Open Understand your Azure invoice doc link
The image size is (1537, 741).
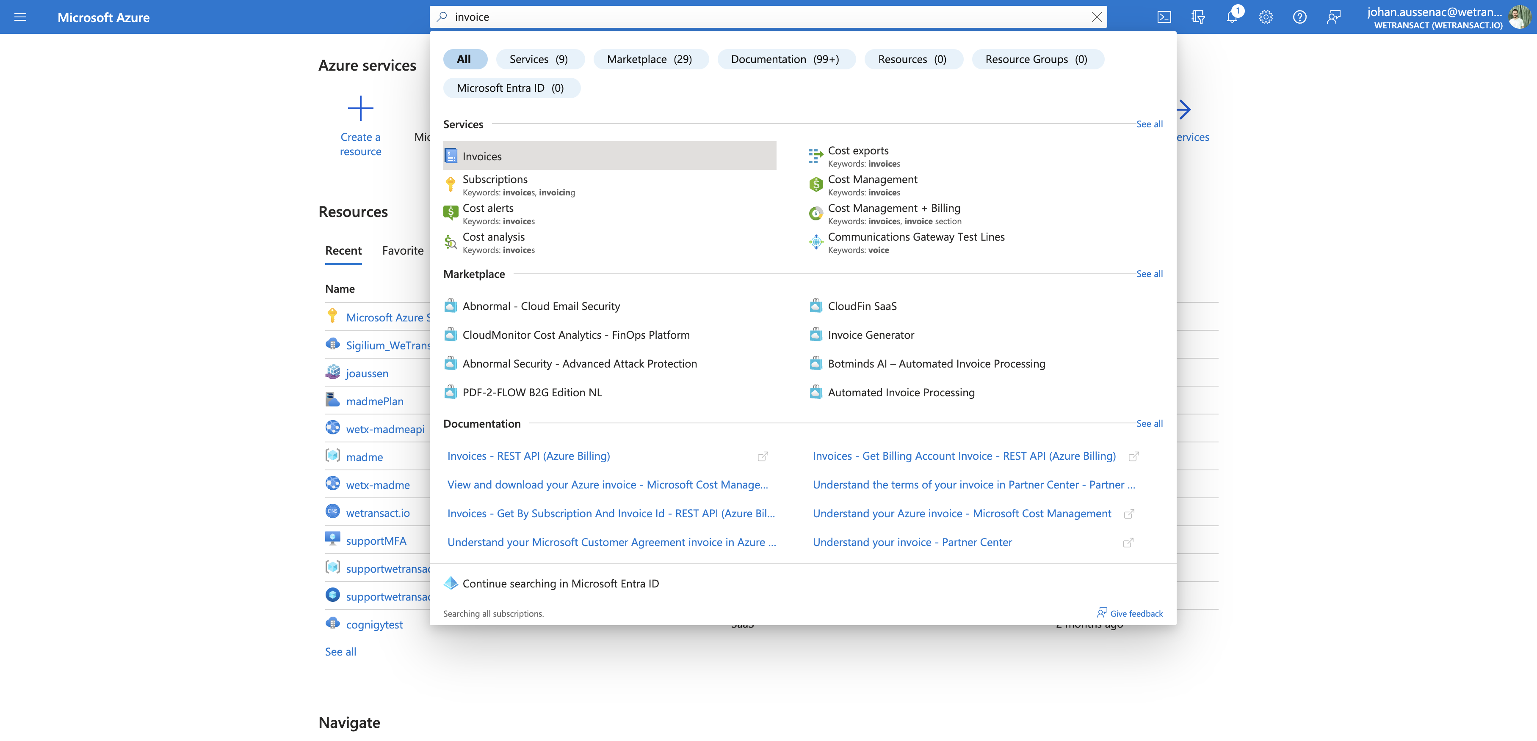962,513
